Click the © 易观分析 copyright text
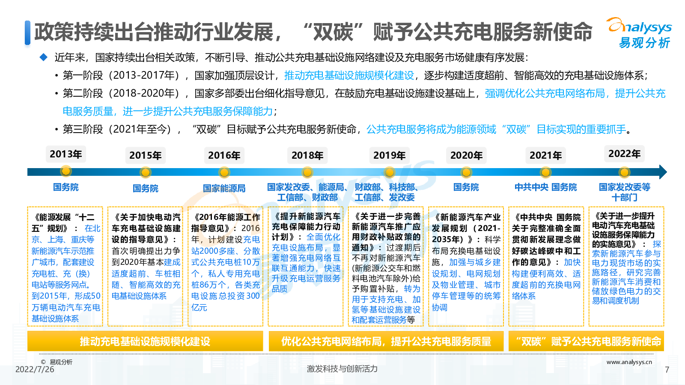This screenshot has width=685, height=385. [x=57, y=362]
